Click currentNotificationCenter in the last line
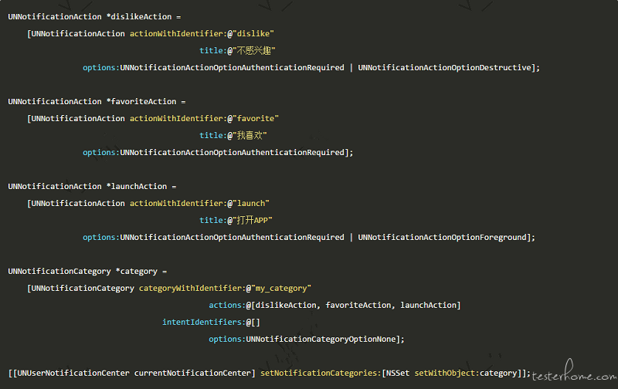 click(x=192, y=373)
